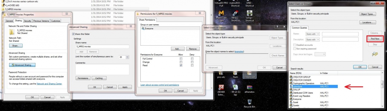Select the Share Permissions tab
The height and width of the screenshot is (111, 387).
[x=147, y=20]
